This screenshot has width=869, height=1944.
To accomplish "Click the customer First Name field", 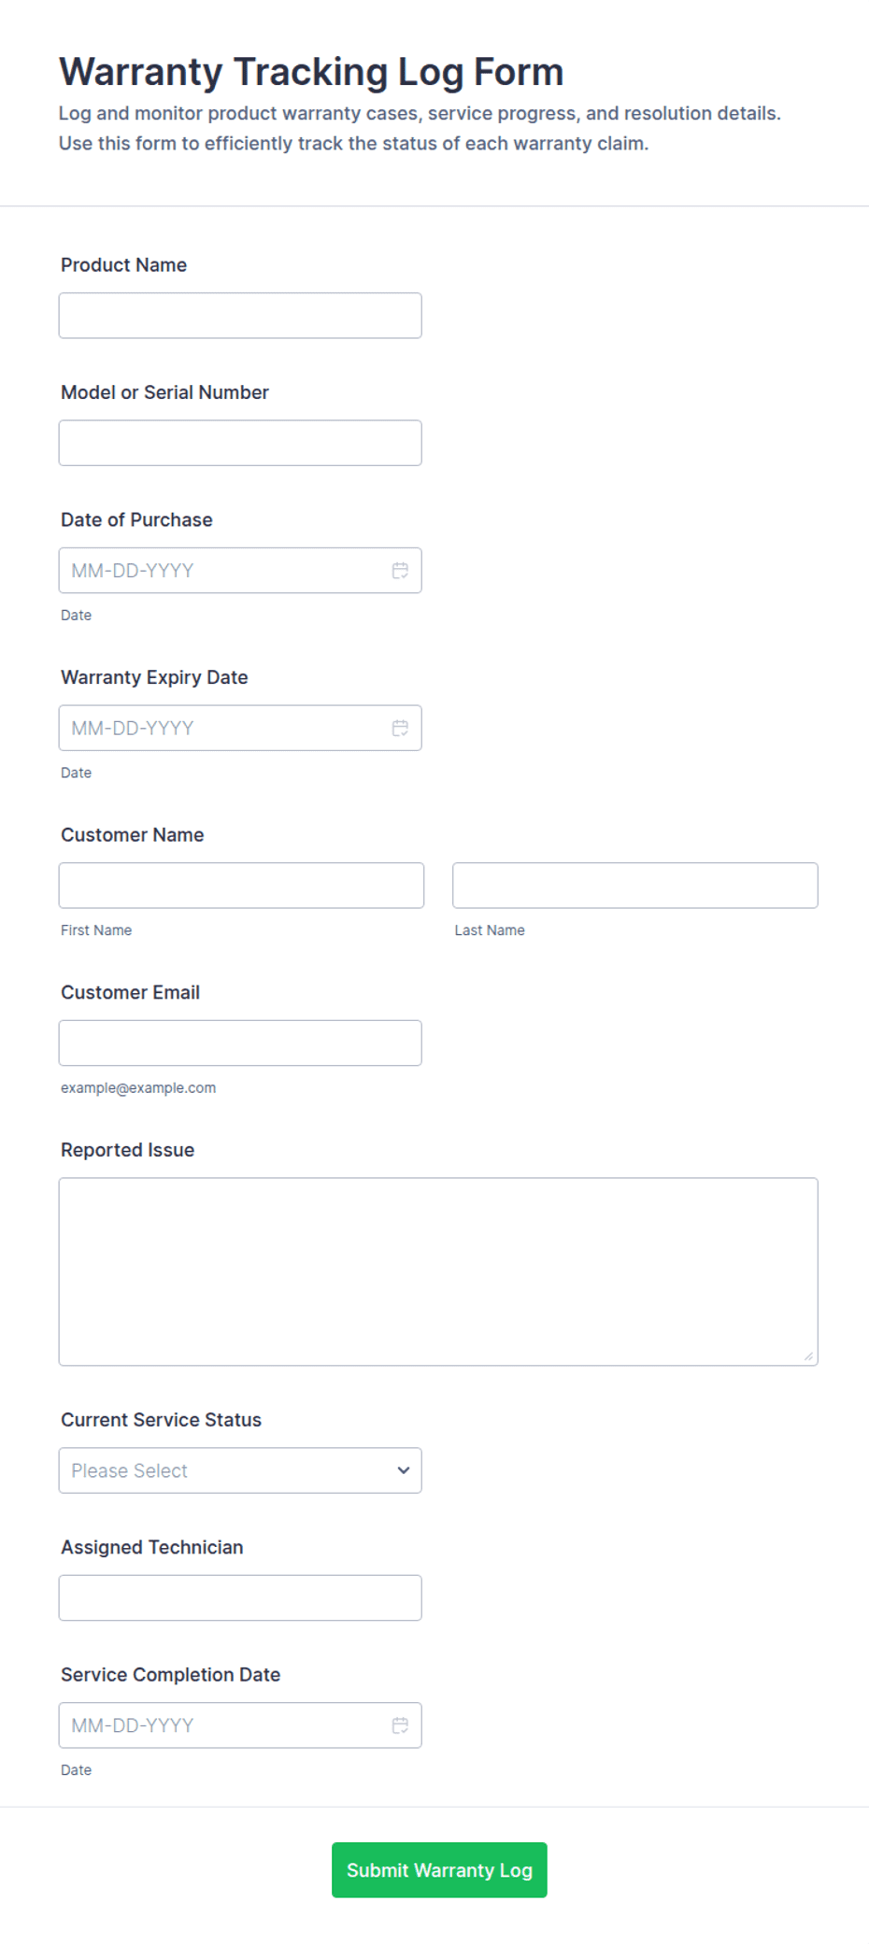I will [241, 886].
